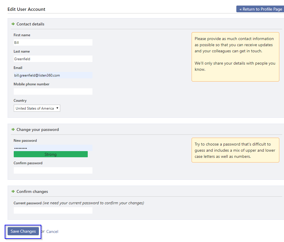Viewport: 284px width, 242px height.
Task: Click the Current password field
Action: [x=53, y=210]
